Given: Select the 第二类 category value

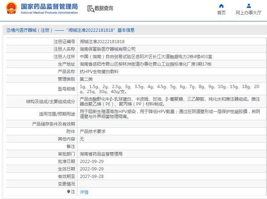Looking at the screenshot, I should tap(86, 79).
